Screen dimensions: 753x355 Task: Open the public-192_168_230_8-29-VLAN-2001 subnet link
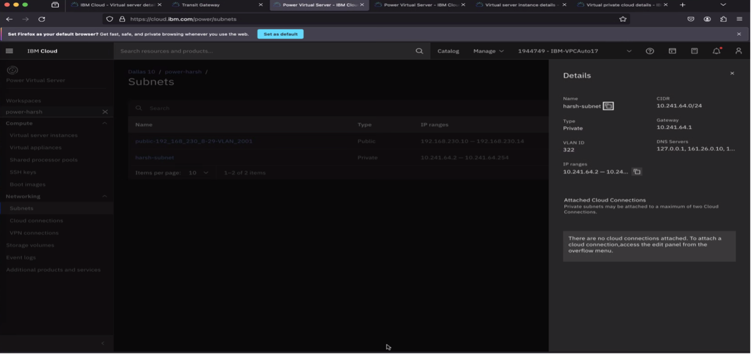(x=193, y=141)
